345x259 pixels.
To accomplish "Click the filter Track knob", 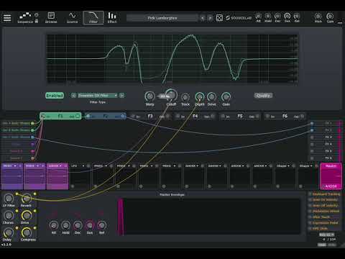I will [185, 97].
